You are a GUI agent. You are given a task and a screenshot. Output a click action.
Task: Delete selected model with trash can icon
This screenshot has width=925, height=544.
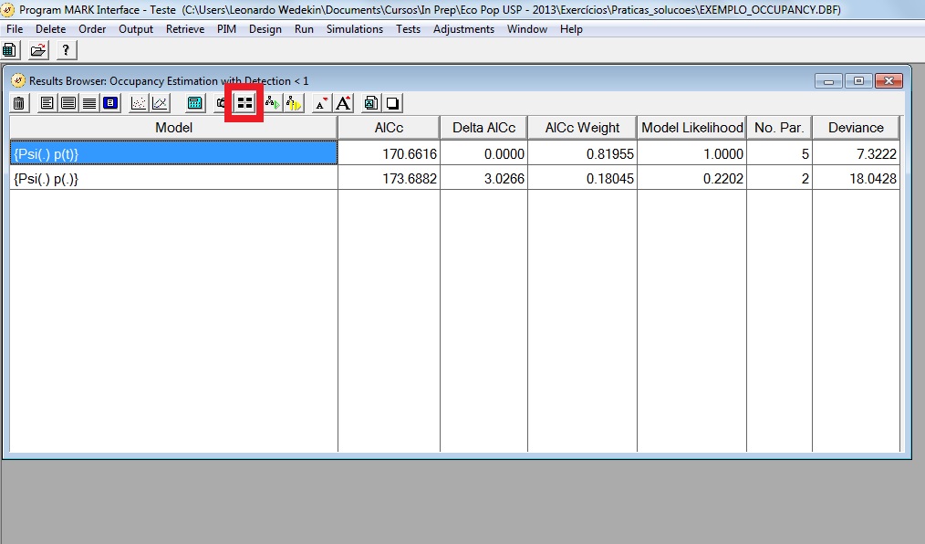[19, 104]
